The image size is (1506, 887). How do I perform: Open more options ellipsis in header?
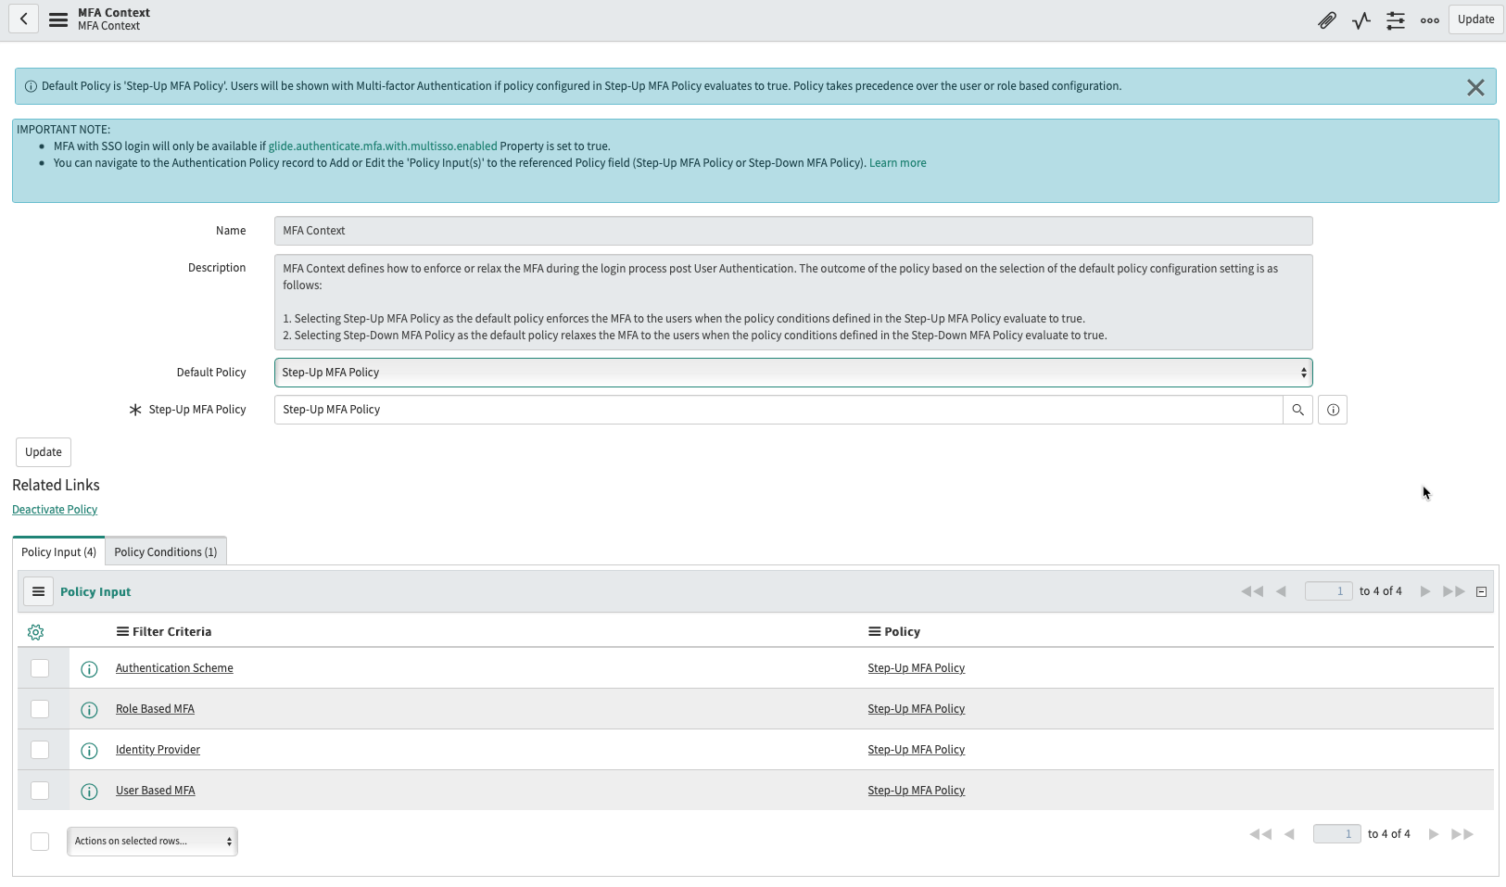(1430, 19)
